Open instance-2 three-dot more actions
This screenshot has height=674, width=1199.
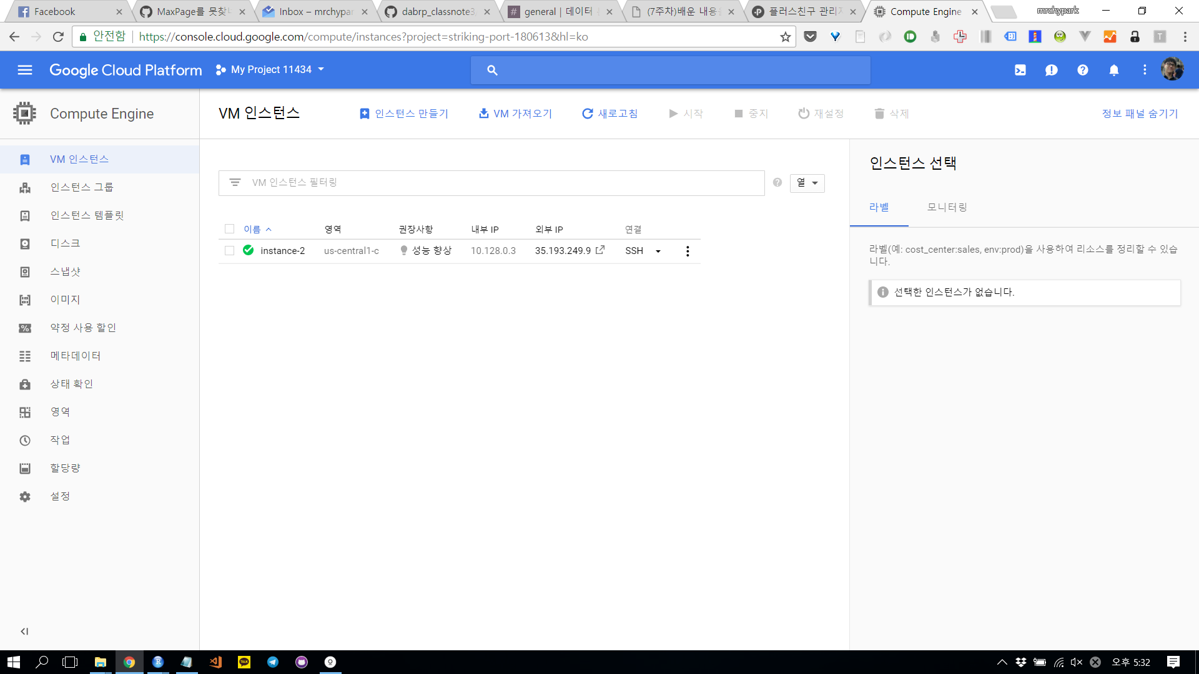point(688,251)
